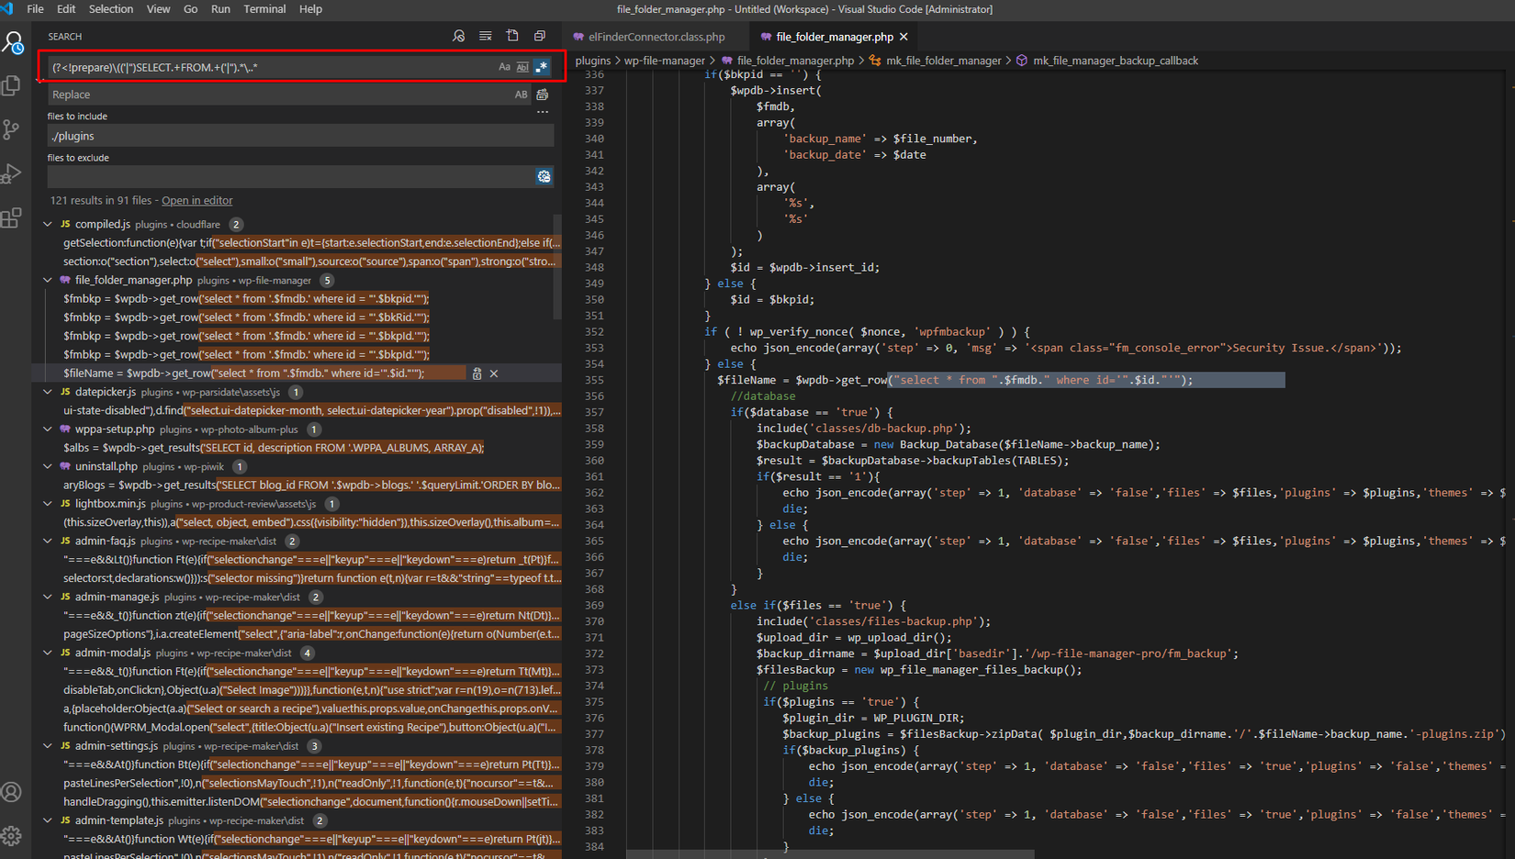
Task: Click the Replace All icon
Action: (543, 95)
